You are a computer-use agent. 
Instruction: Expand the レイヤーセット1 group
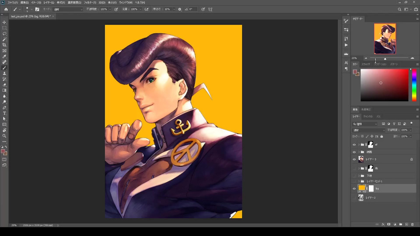[359, 181]
